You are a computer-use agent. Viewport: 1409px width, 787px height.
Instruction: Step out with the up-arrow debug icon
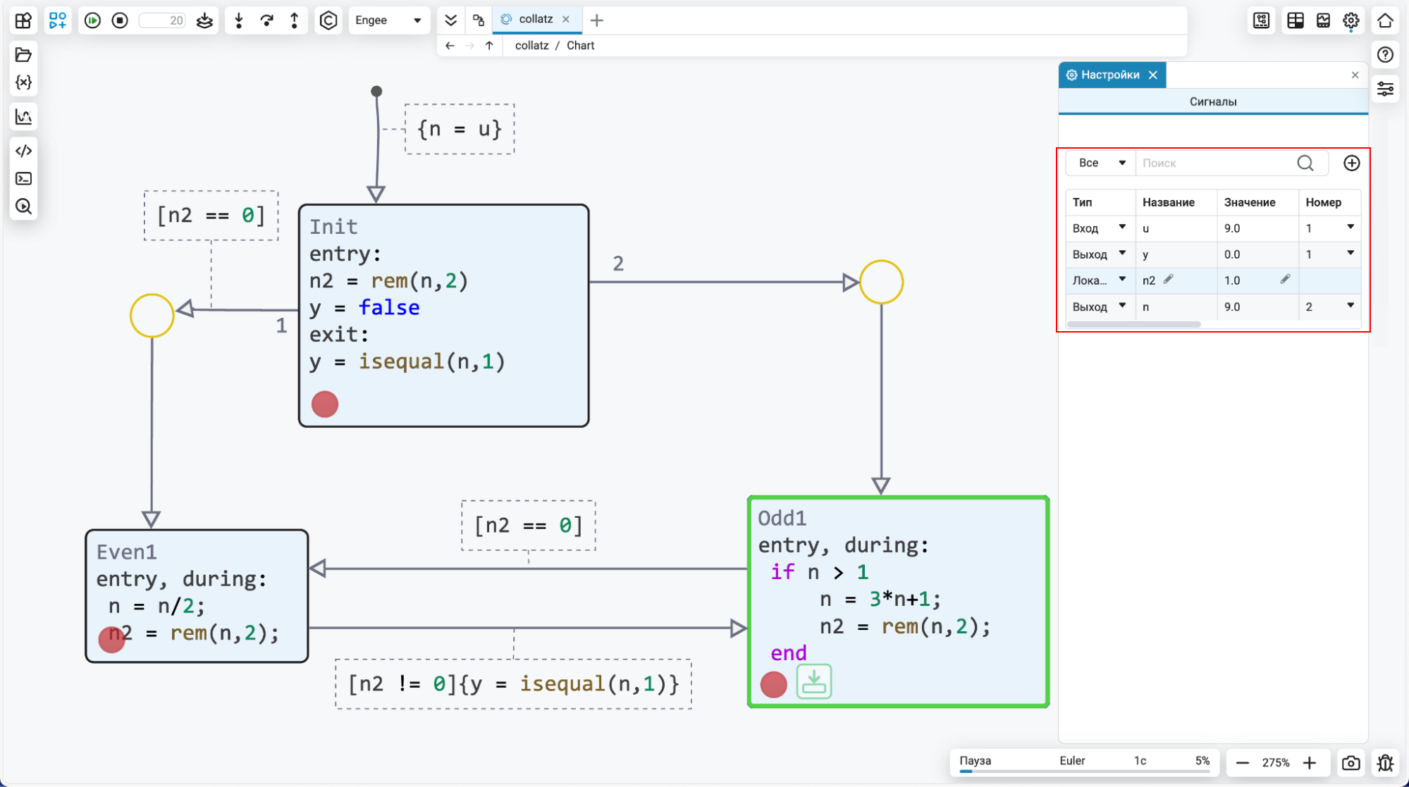click(294, 20)
